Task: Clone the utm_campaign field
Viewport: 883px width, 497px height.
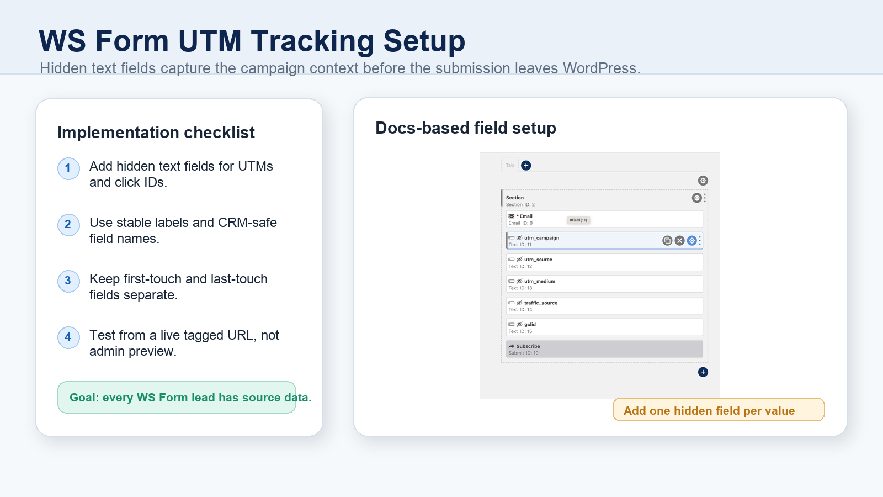Action: pos(667,240)
